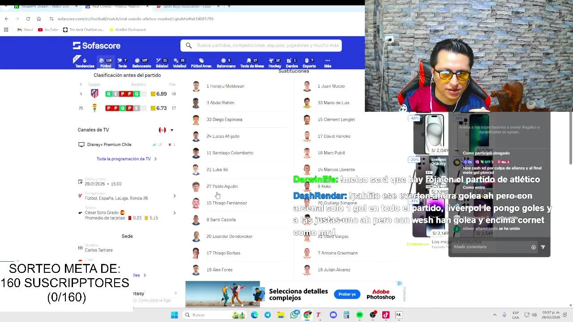
Task: Open player Diego Espinosa
Action: [x=224, y=119]
